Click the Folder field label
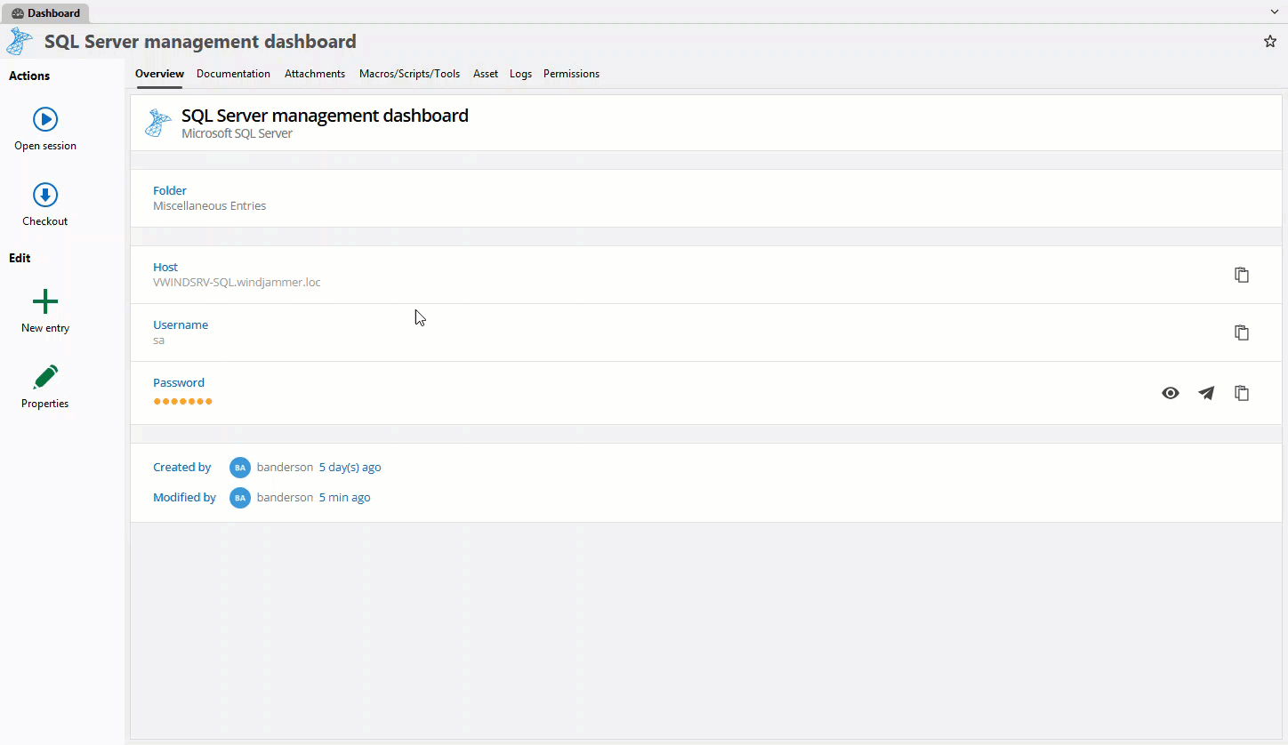Viewport: 1288px width, 745px height. (170, 190)
